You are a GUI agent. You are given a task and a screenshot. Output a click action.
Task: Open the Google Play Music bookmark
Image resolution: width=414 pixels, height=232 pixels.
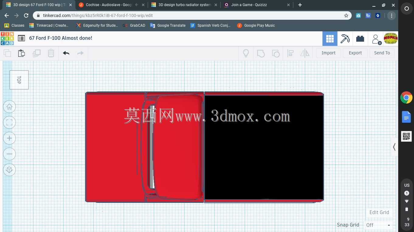(256, 26)
